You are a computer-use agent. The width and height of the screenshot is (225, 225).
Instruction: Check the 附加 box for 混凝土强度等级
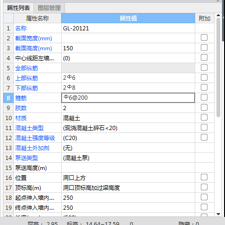tap(204, 137)
